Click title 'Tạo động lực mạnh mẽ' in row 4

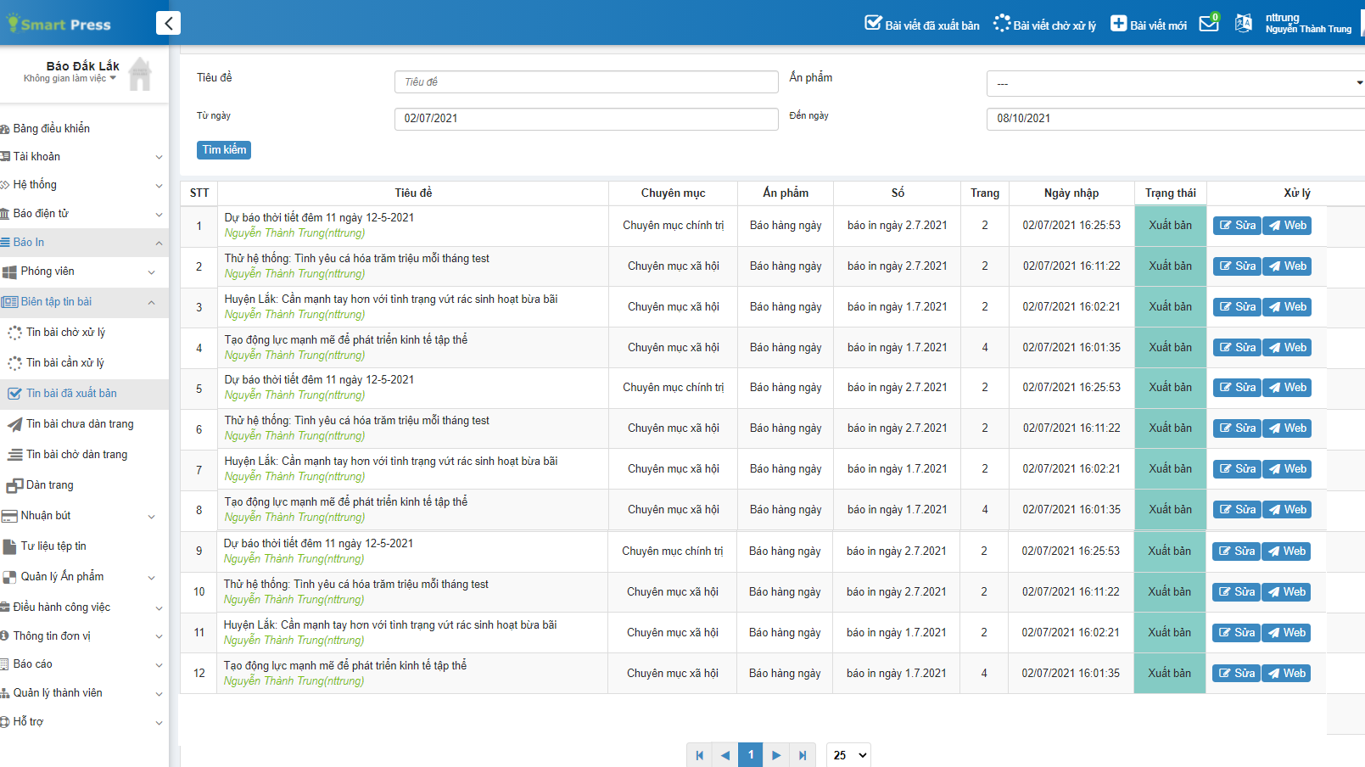[346, 339]
